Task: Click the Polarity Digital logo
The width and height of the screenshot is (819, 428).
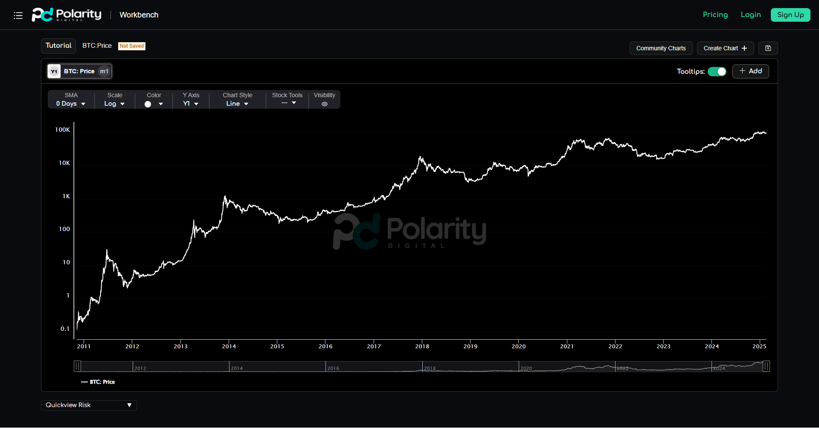Action: pyautogui.click(x=67, y=15)
